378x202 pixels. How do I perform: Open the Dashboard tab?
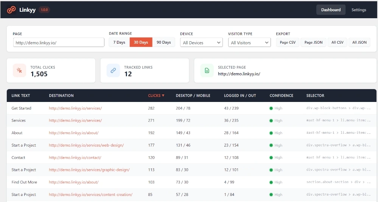tap(331, 9)
